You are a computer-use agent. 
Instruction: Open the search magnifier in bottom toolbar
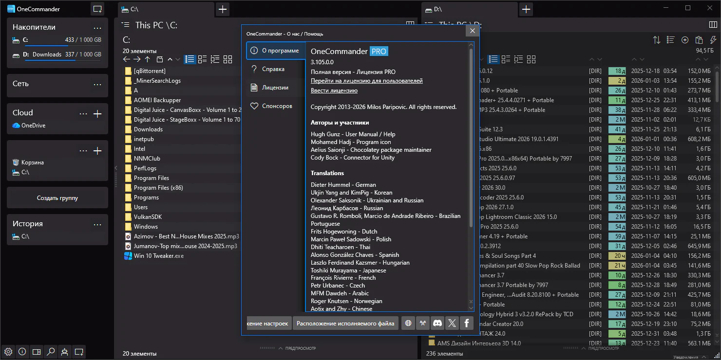click(51, 352)
